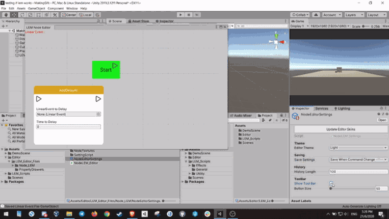Toggle Local handle rotation
389x219 pixels.
click(85, 15)
